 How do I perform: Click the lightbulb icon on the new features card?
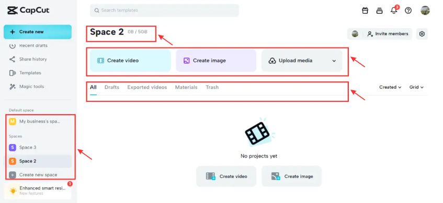pyautogui.click(x=13, y=190)
